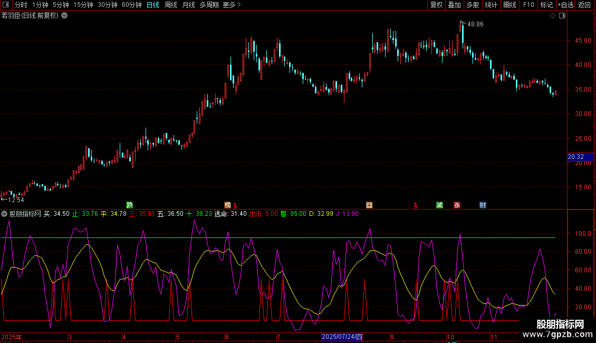Screen dimensions: 596x343
Task: Open the 若羽臣 chart title dropdown arrow
Action: coord(64,16)
